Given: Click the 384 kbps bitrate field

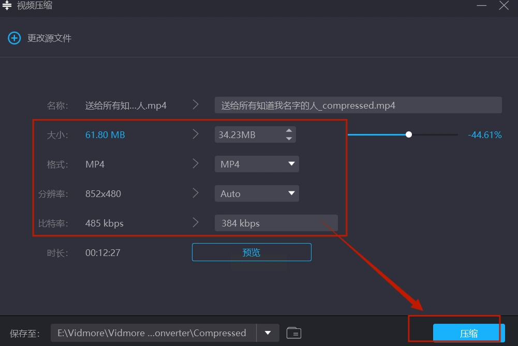Looking at the screenshot, I should (275, 223).
